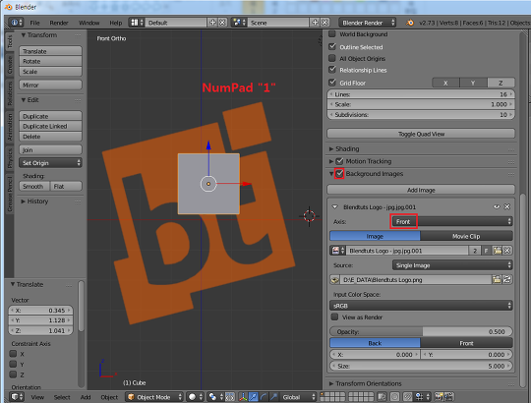Browse for image file path folder icon

[497, 279]
